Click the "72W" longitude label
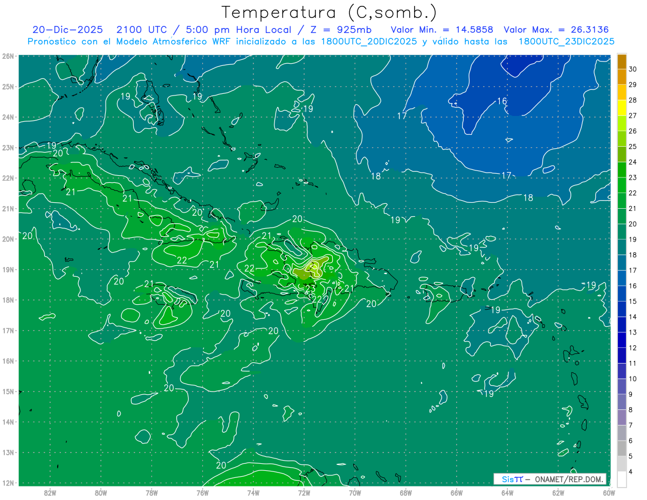 point(304,492)
